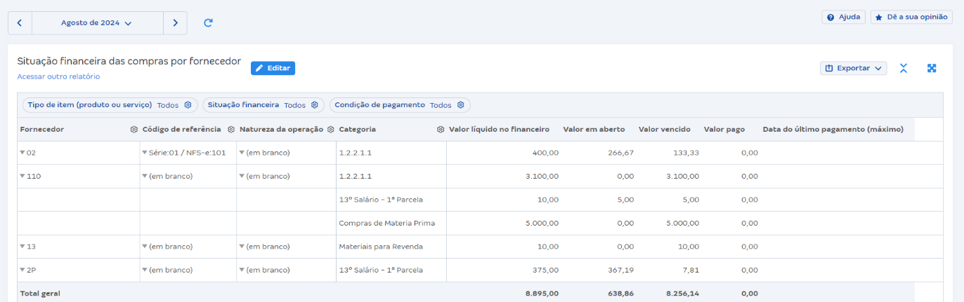Collapse supplier 02 row
This screenshot has height=302, width=964.
point(22,153)
